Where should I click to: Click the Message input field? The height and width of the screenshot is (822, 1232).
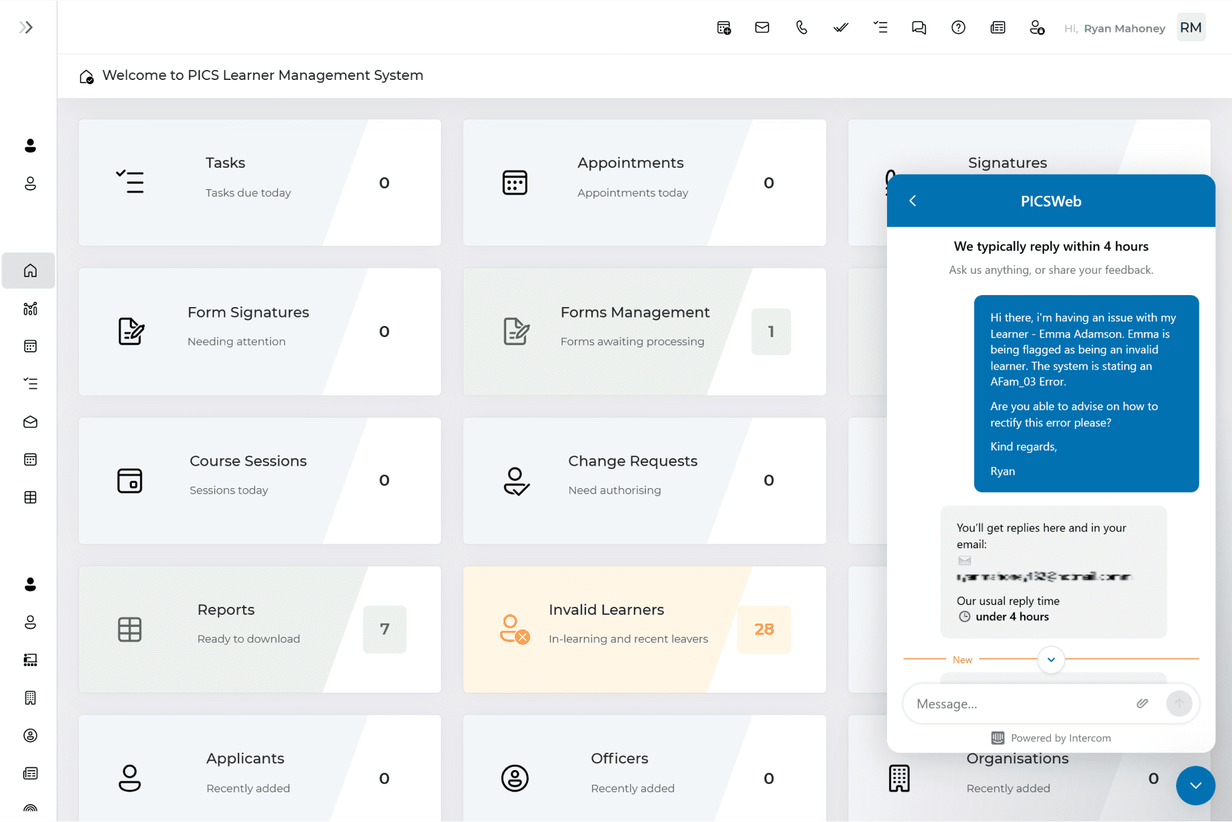pos(1019,704)
